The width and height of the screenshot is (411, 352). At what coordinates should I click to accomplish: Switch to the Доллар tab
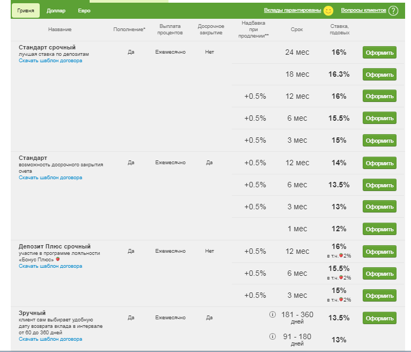[x=56, y=11]
